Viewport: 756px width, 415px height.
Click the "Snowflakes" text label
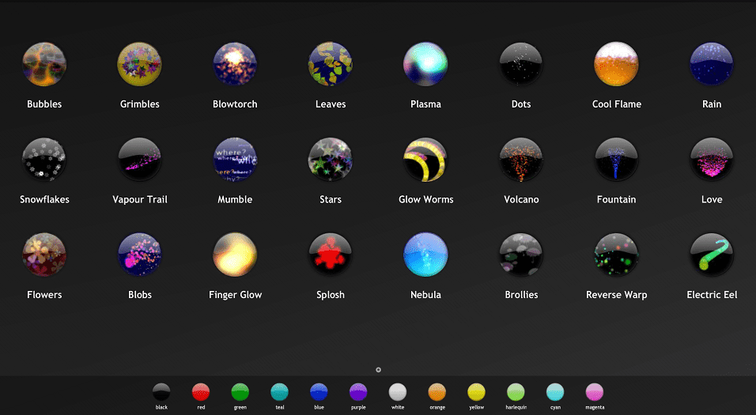click(x=44, y=199)
